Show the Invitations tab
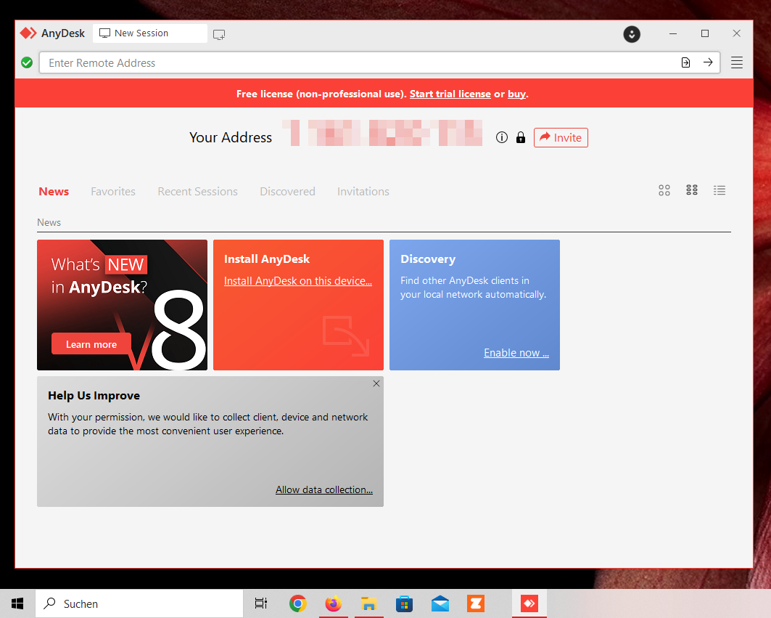 pos(363,192)
